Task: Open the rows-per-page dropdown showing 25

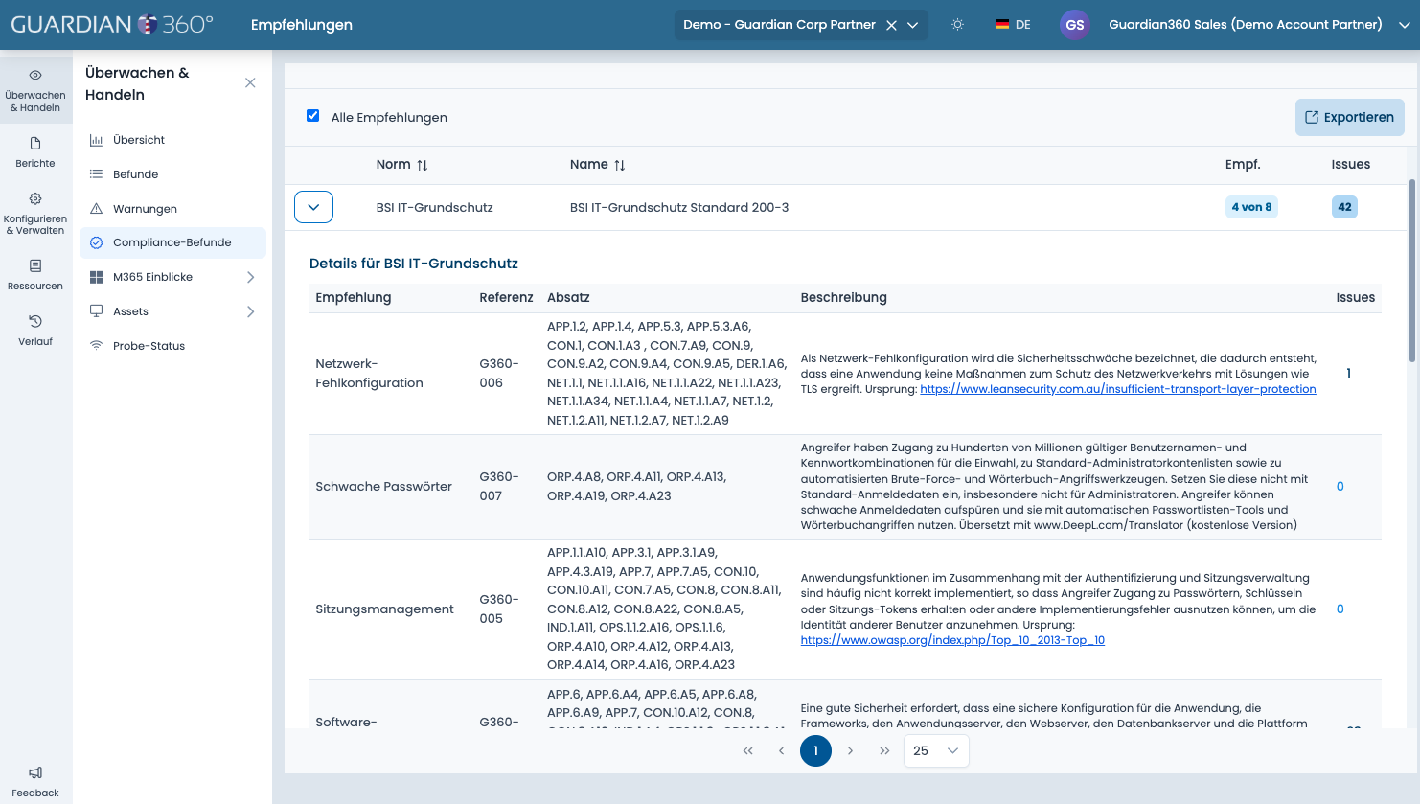Action: click(x=936, y=750)
